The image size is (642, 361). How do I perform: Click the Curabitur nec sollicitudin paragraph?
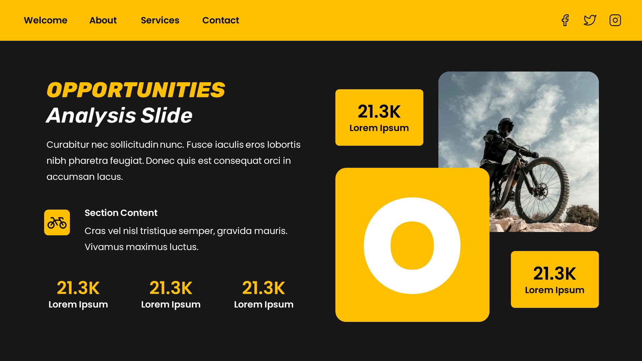click(x=174, y=161)
